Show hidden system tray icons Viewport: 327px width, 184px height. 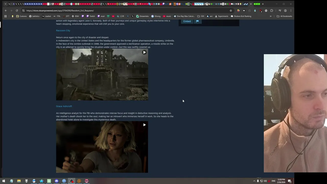tap(254, 181)
